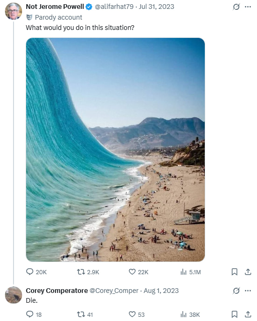Share the main tweet
Viewport: 257px width, 321px height.
click(248, 272)
